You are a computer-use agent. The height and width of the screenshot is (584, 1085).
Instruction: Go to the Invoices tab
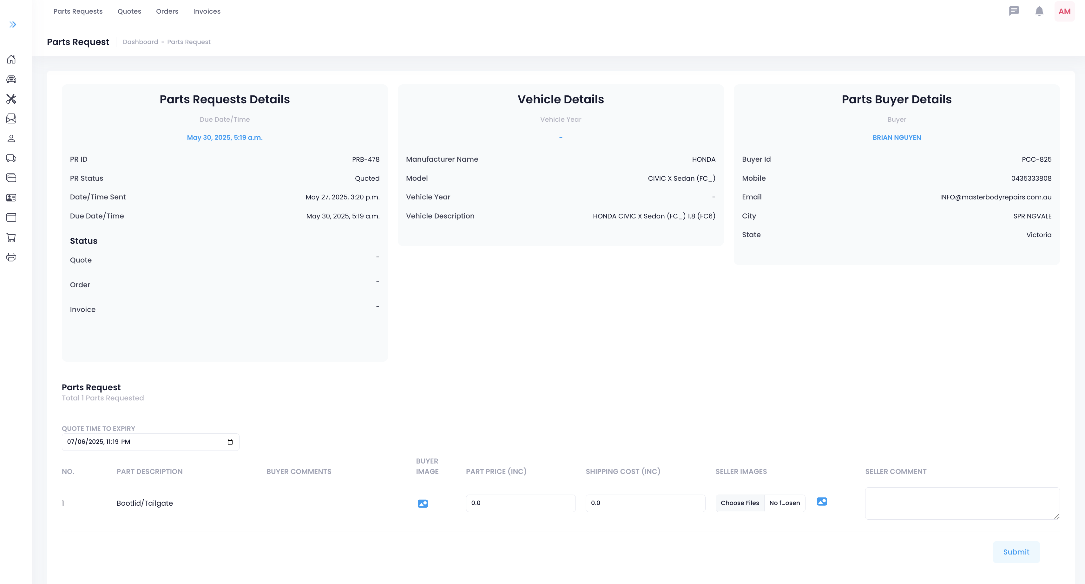(207, 11)
